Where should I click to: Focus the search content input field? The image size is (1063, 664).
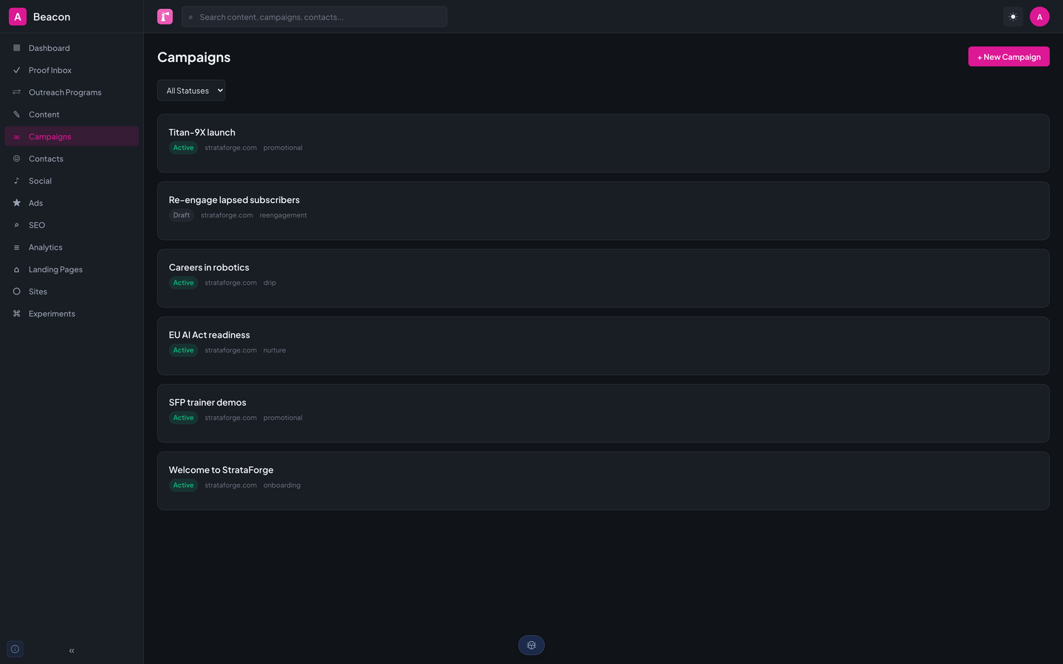click(314, 17)
